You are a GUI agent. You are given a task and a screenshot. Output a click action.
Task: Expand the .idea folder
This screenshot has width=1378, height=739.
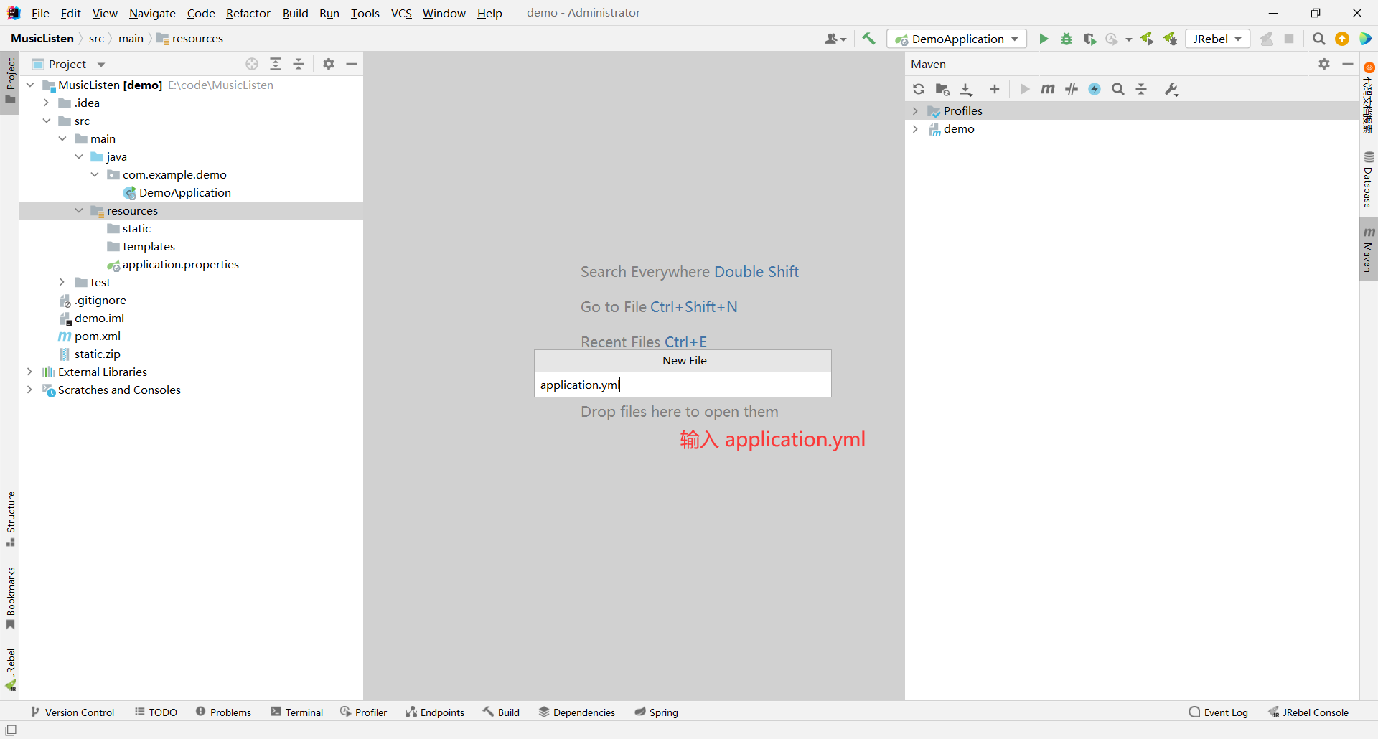click(x=46, y=103)
